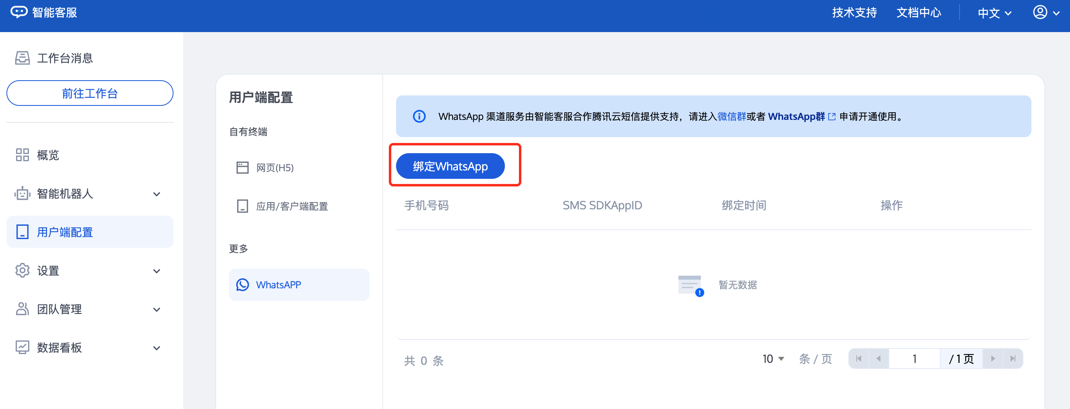Click the 智能客服 chat logo icon
The height and width of the screenshot is (409, 1070).
[x=19, y=12]
